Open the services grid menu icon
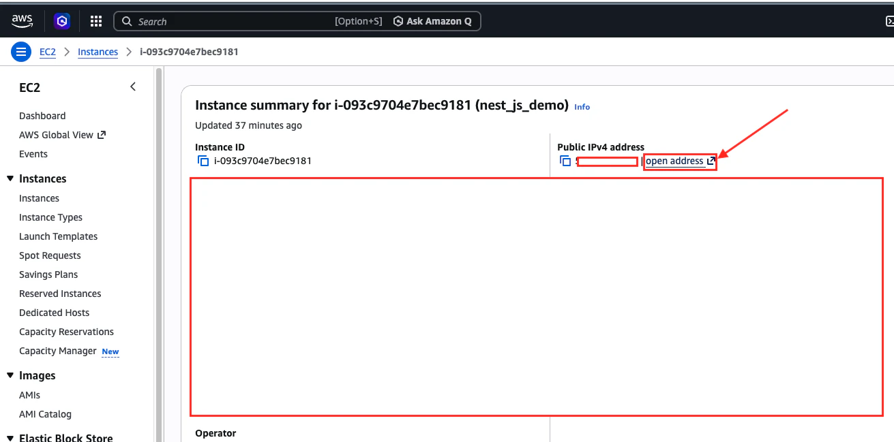 click(96, 21)
